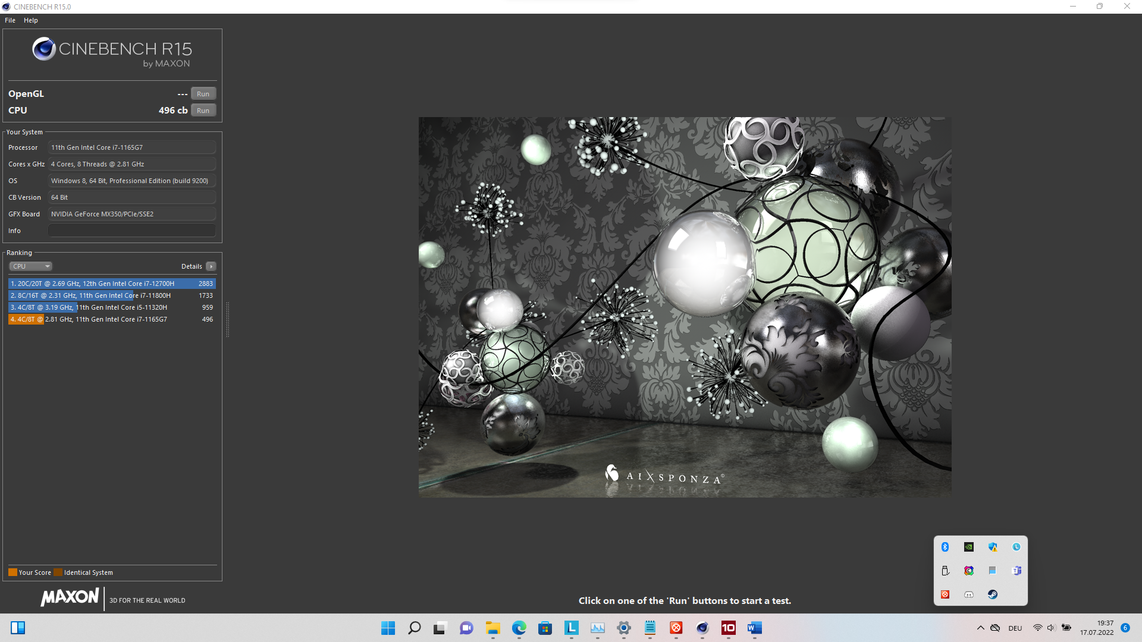
Task: Open the blue L app in taskbar
Action: coord(571,628)
